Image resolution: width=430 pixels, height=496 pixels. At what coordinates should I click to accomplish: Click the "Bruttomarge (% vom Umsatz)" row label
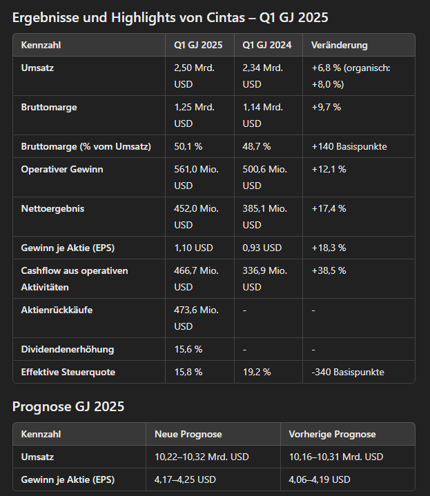[86, 146]
